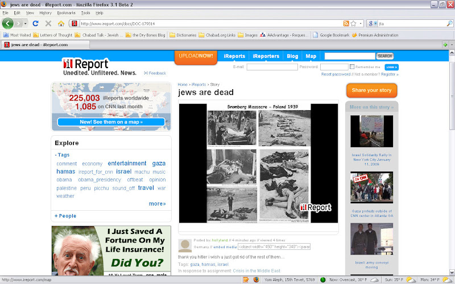The image size is (455, 284).
Task: Click the Firefox icon in status bar
Action: tap(256, 279)
